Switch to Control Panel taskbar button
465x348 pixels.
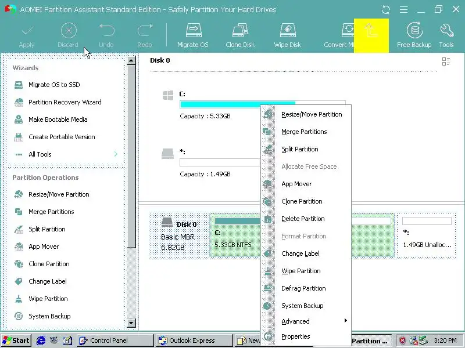116,340
